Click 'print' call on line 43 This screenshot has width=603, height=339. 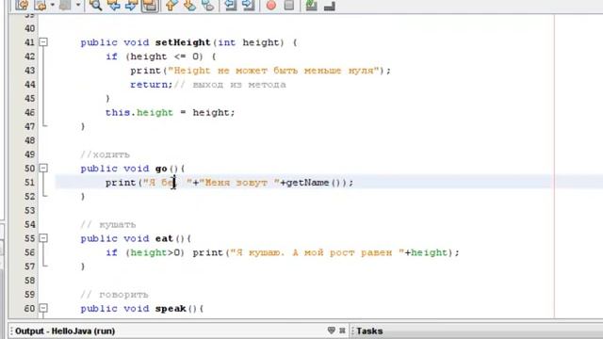[145, 71]
